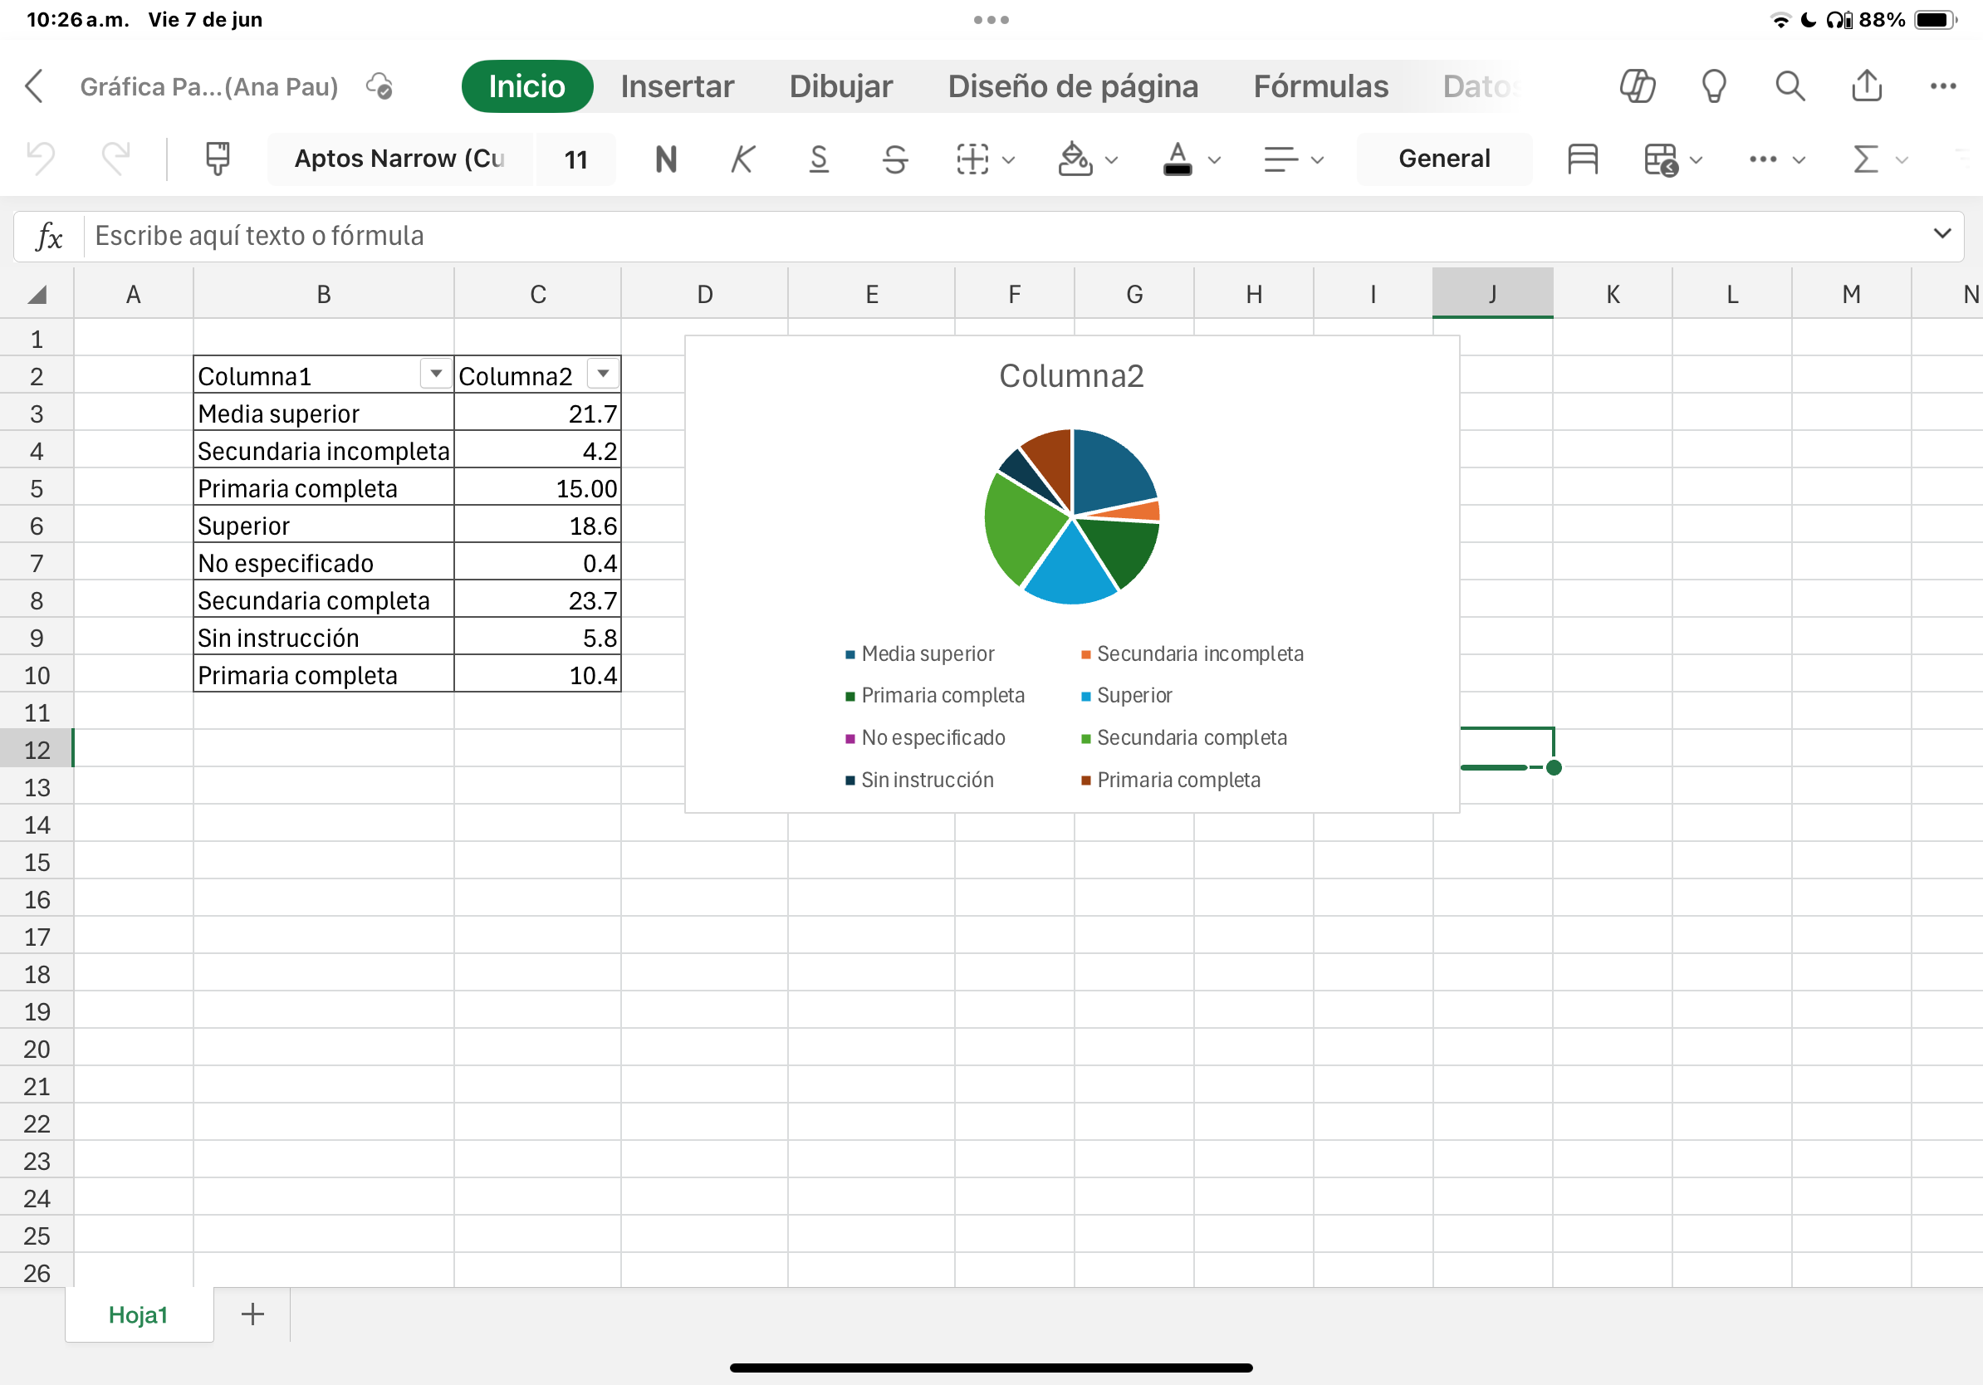Add a new sheet with plus button

(252, 1314)
